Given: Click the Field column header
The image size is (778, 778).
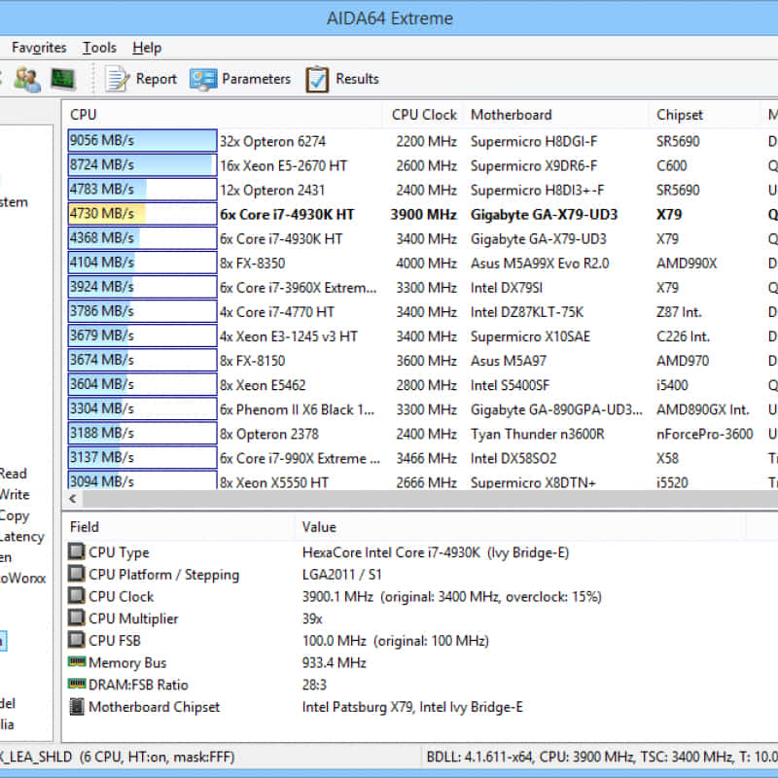Looking at the screenshot, I should coord(179,527).
